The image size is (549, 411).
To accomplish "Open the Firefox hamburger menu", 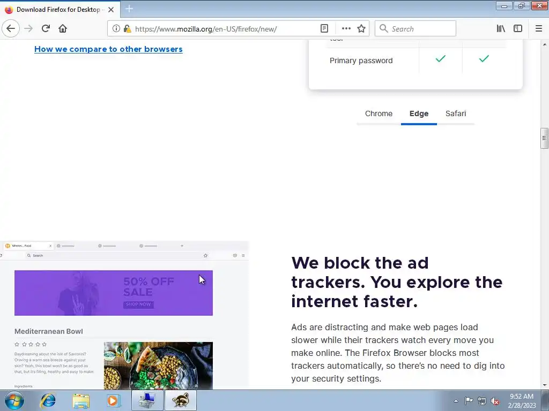I will pos(539,28).
